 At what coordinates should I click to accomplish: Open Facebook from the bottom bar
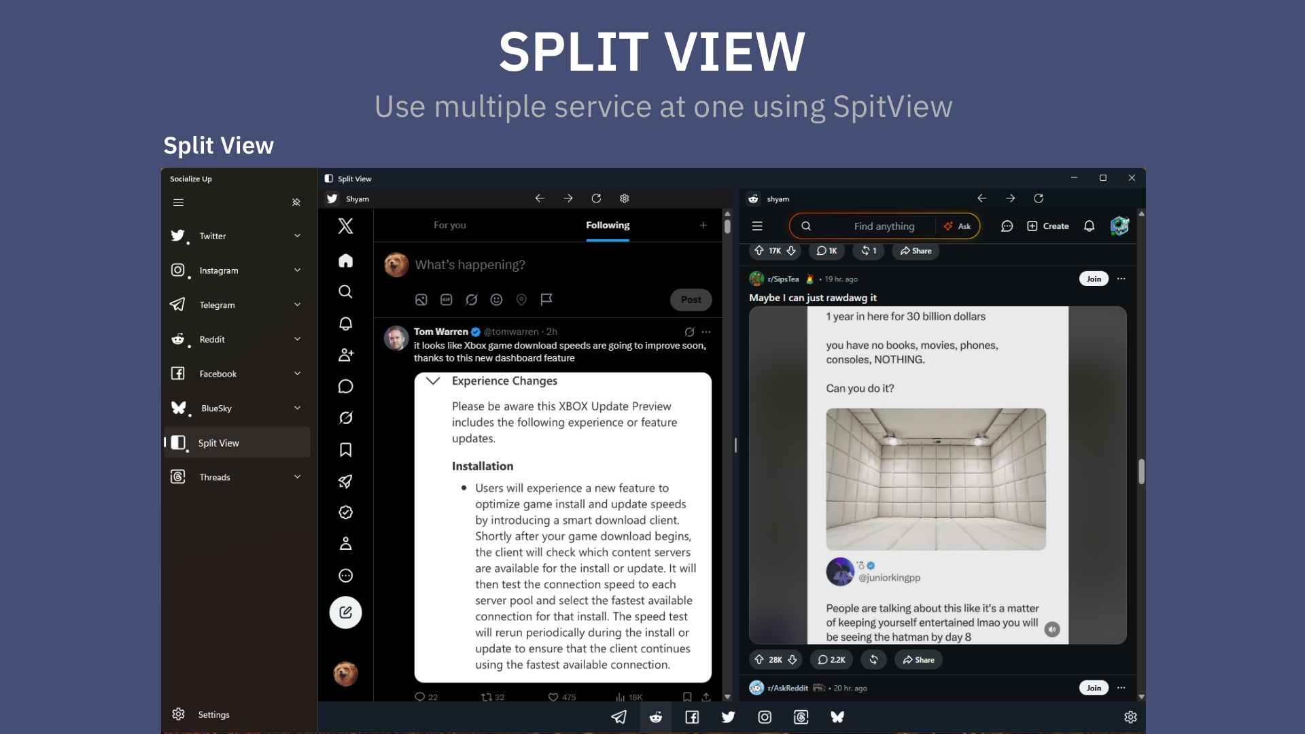point(692,717)
